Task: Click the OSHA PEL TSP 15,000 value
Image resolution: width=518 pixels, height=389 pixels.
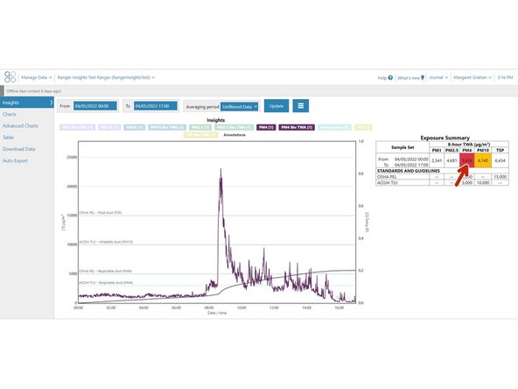Action: pyautogui.click(x=500, y=177)
